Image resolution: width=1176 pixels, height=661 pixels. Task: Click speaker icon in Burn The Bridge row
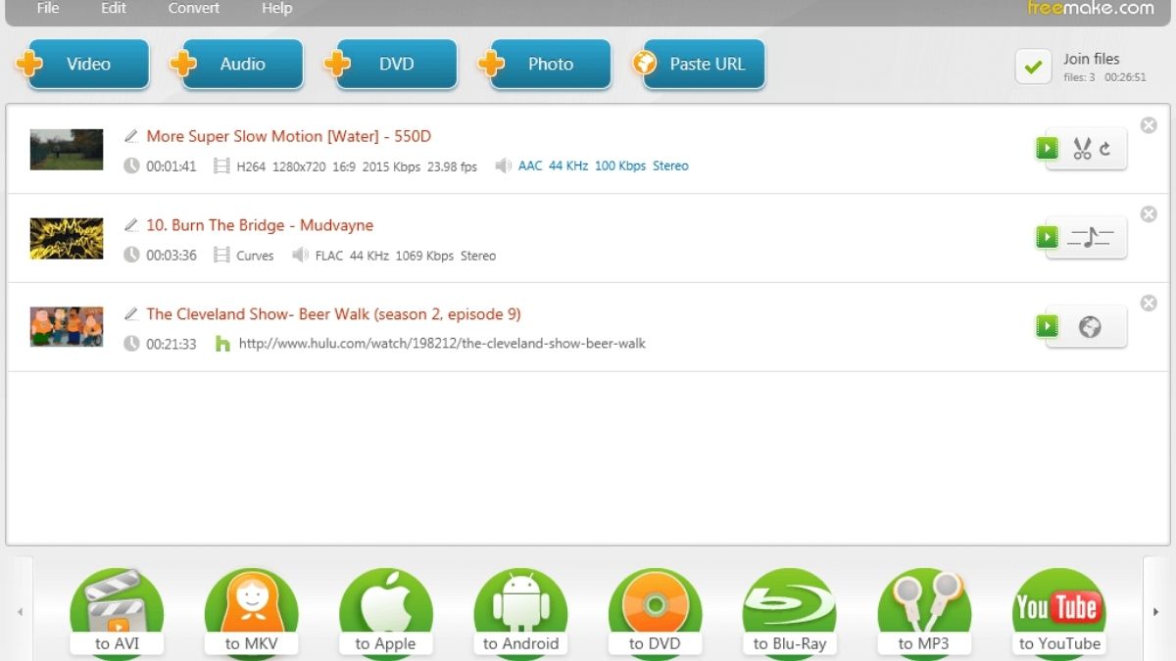coord(299,255)
